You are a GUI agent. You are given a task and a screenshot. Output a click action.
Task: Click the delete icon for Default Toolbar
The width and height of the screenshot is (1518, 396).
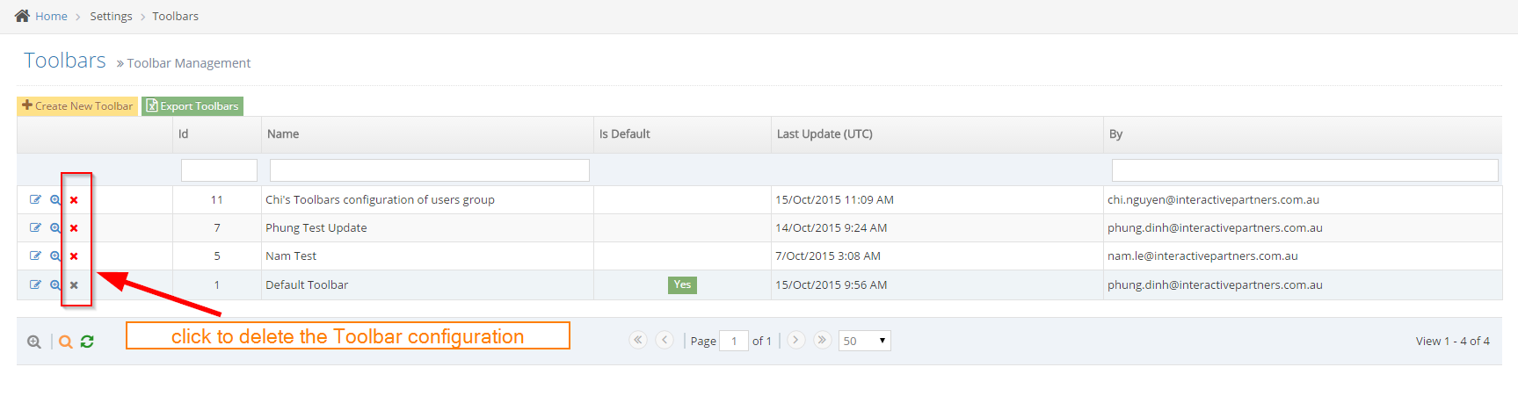pyautogui.click(x=74, y=285)
